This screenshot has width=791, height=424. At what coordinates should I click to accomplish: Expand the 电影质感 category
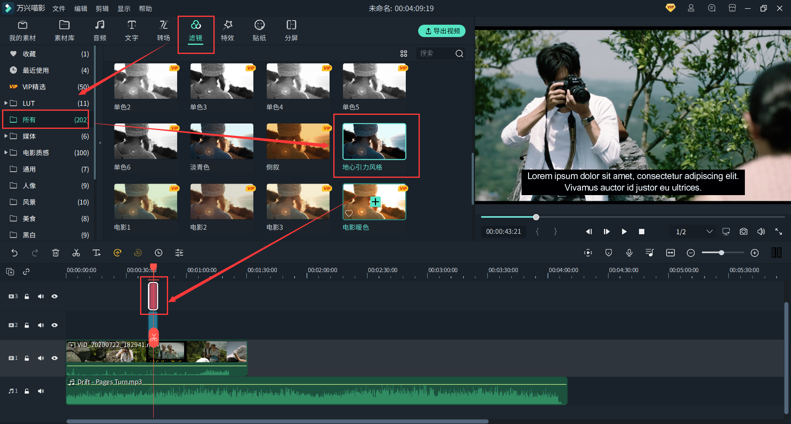coord(6,152)
